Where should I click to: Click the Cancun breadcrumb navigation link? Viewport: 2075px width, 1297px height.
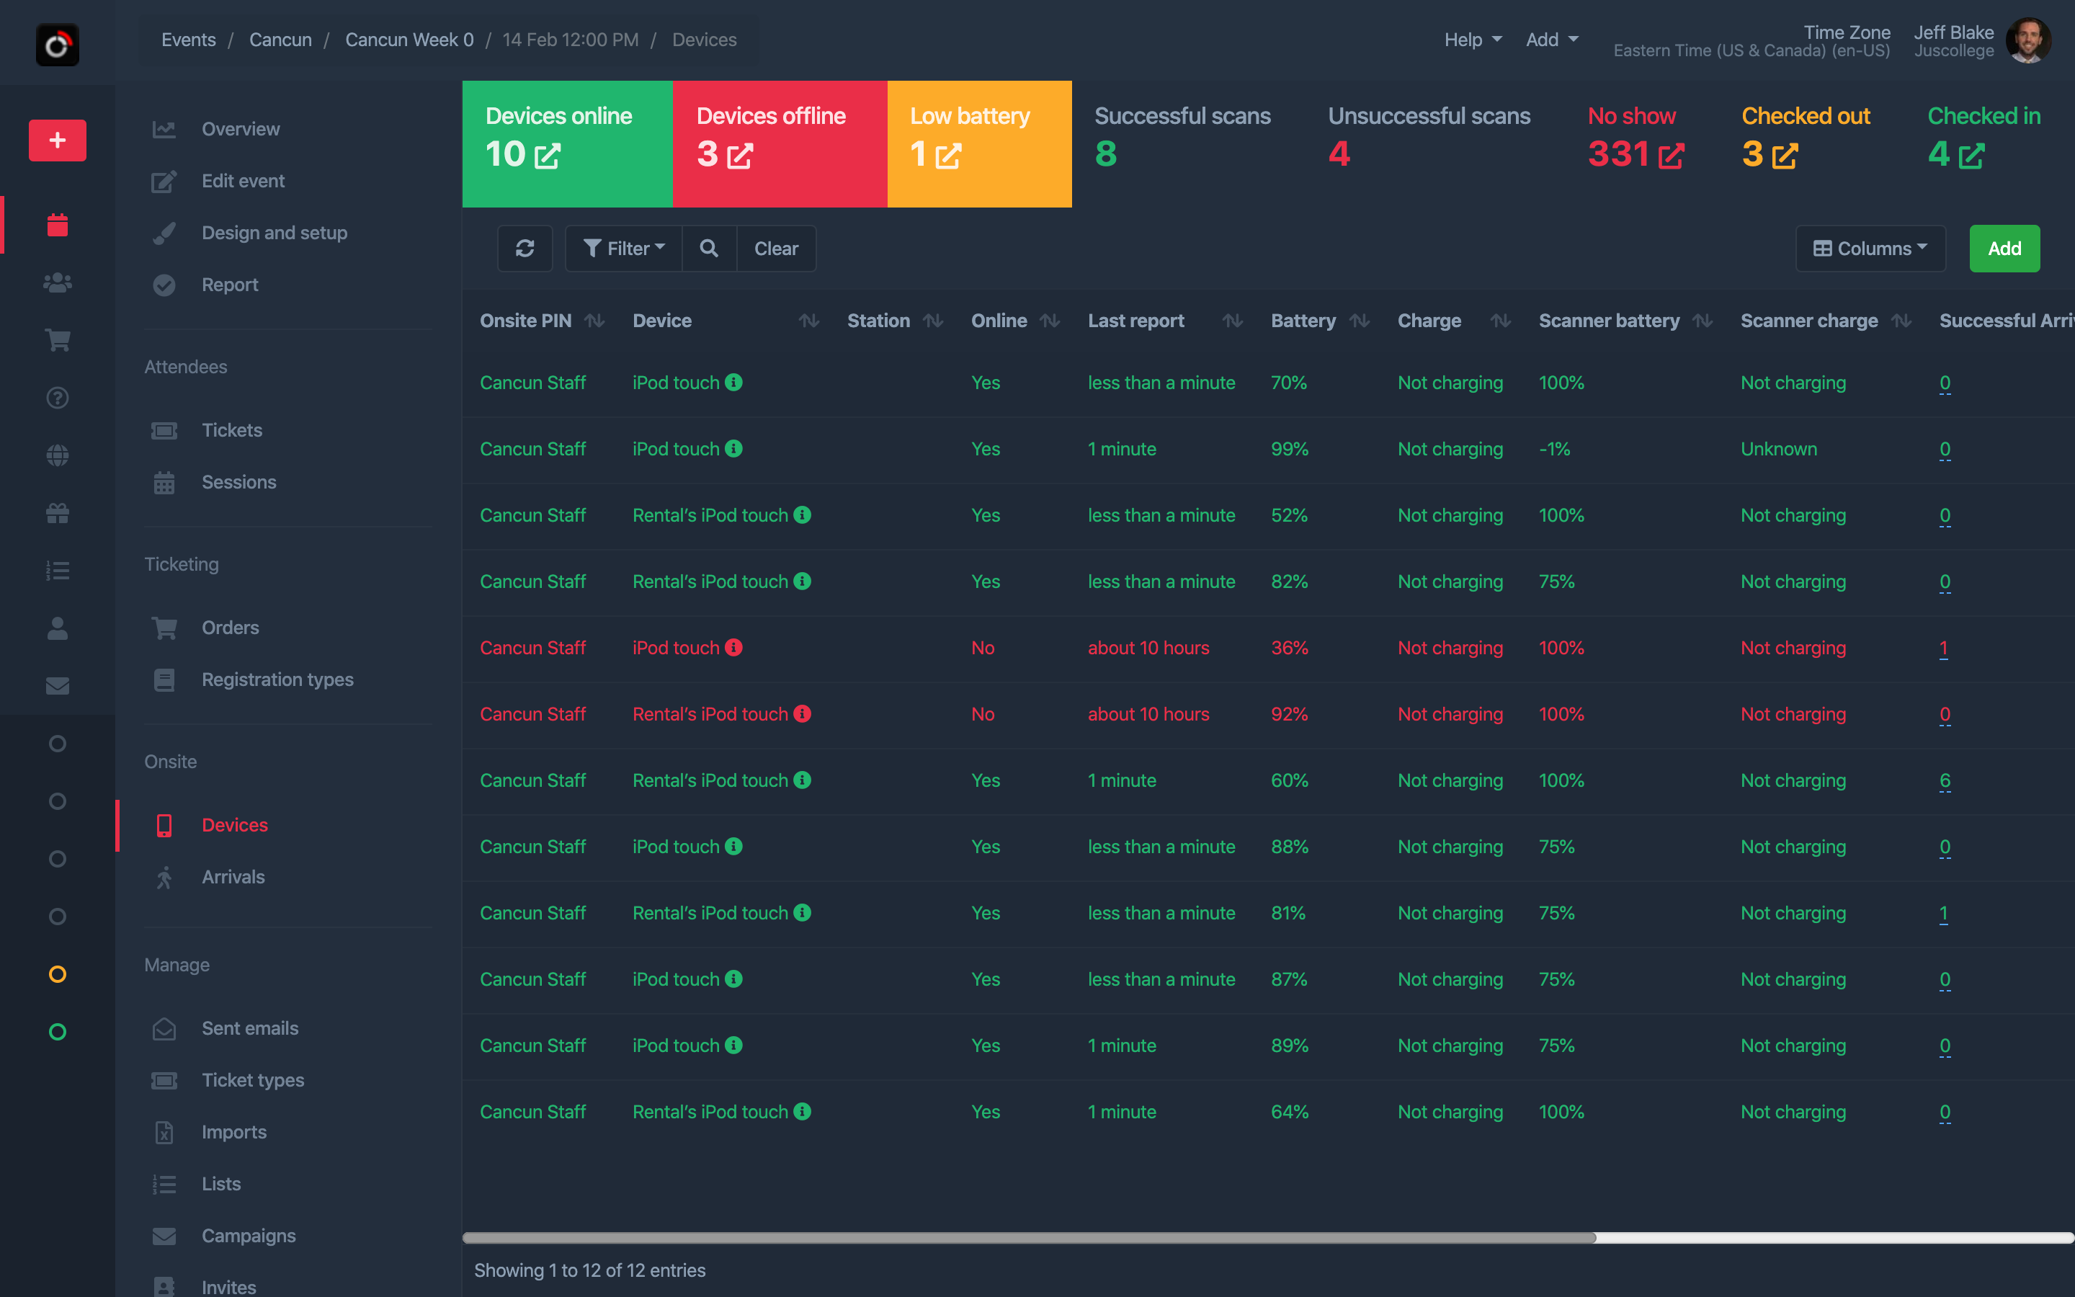(x=281, y=39)
